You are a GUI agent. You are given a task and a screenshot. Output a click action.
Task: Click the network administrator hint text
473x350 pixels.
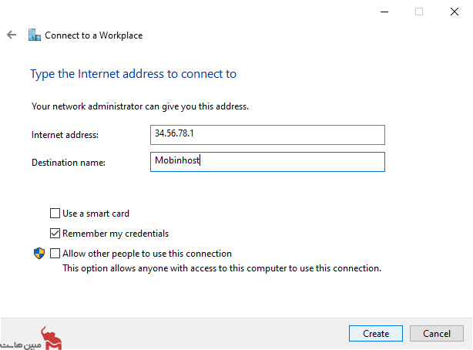tap(140, 106)
